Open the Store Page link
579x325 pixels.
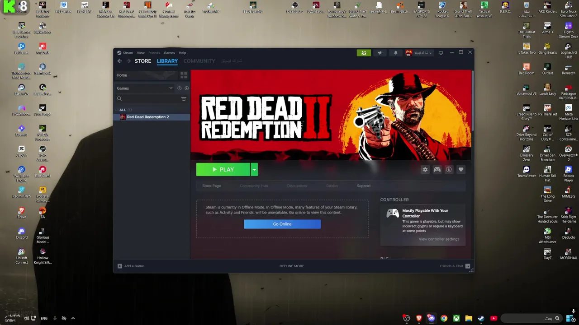tap(211, 186)
